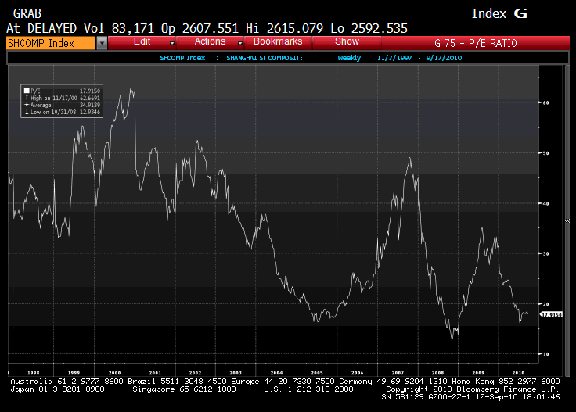This screenshot has width=576, height=412.
Task: Click the 2008 x-axis label
Action: 438,373
